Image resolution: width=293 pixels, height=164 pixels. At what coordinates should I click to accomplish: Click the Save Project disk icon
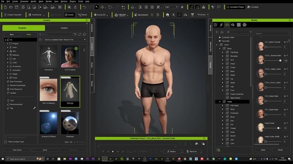tap(16, 7)
